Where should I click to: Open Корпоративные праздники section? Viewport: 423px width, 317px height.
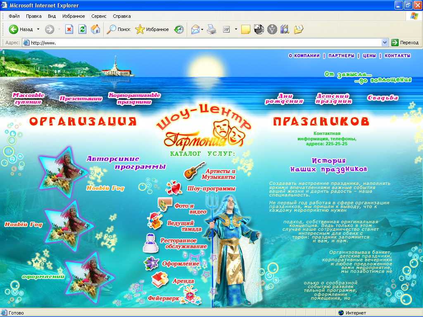coord(134,99)
